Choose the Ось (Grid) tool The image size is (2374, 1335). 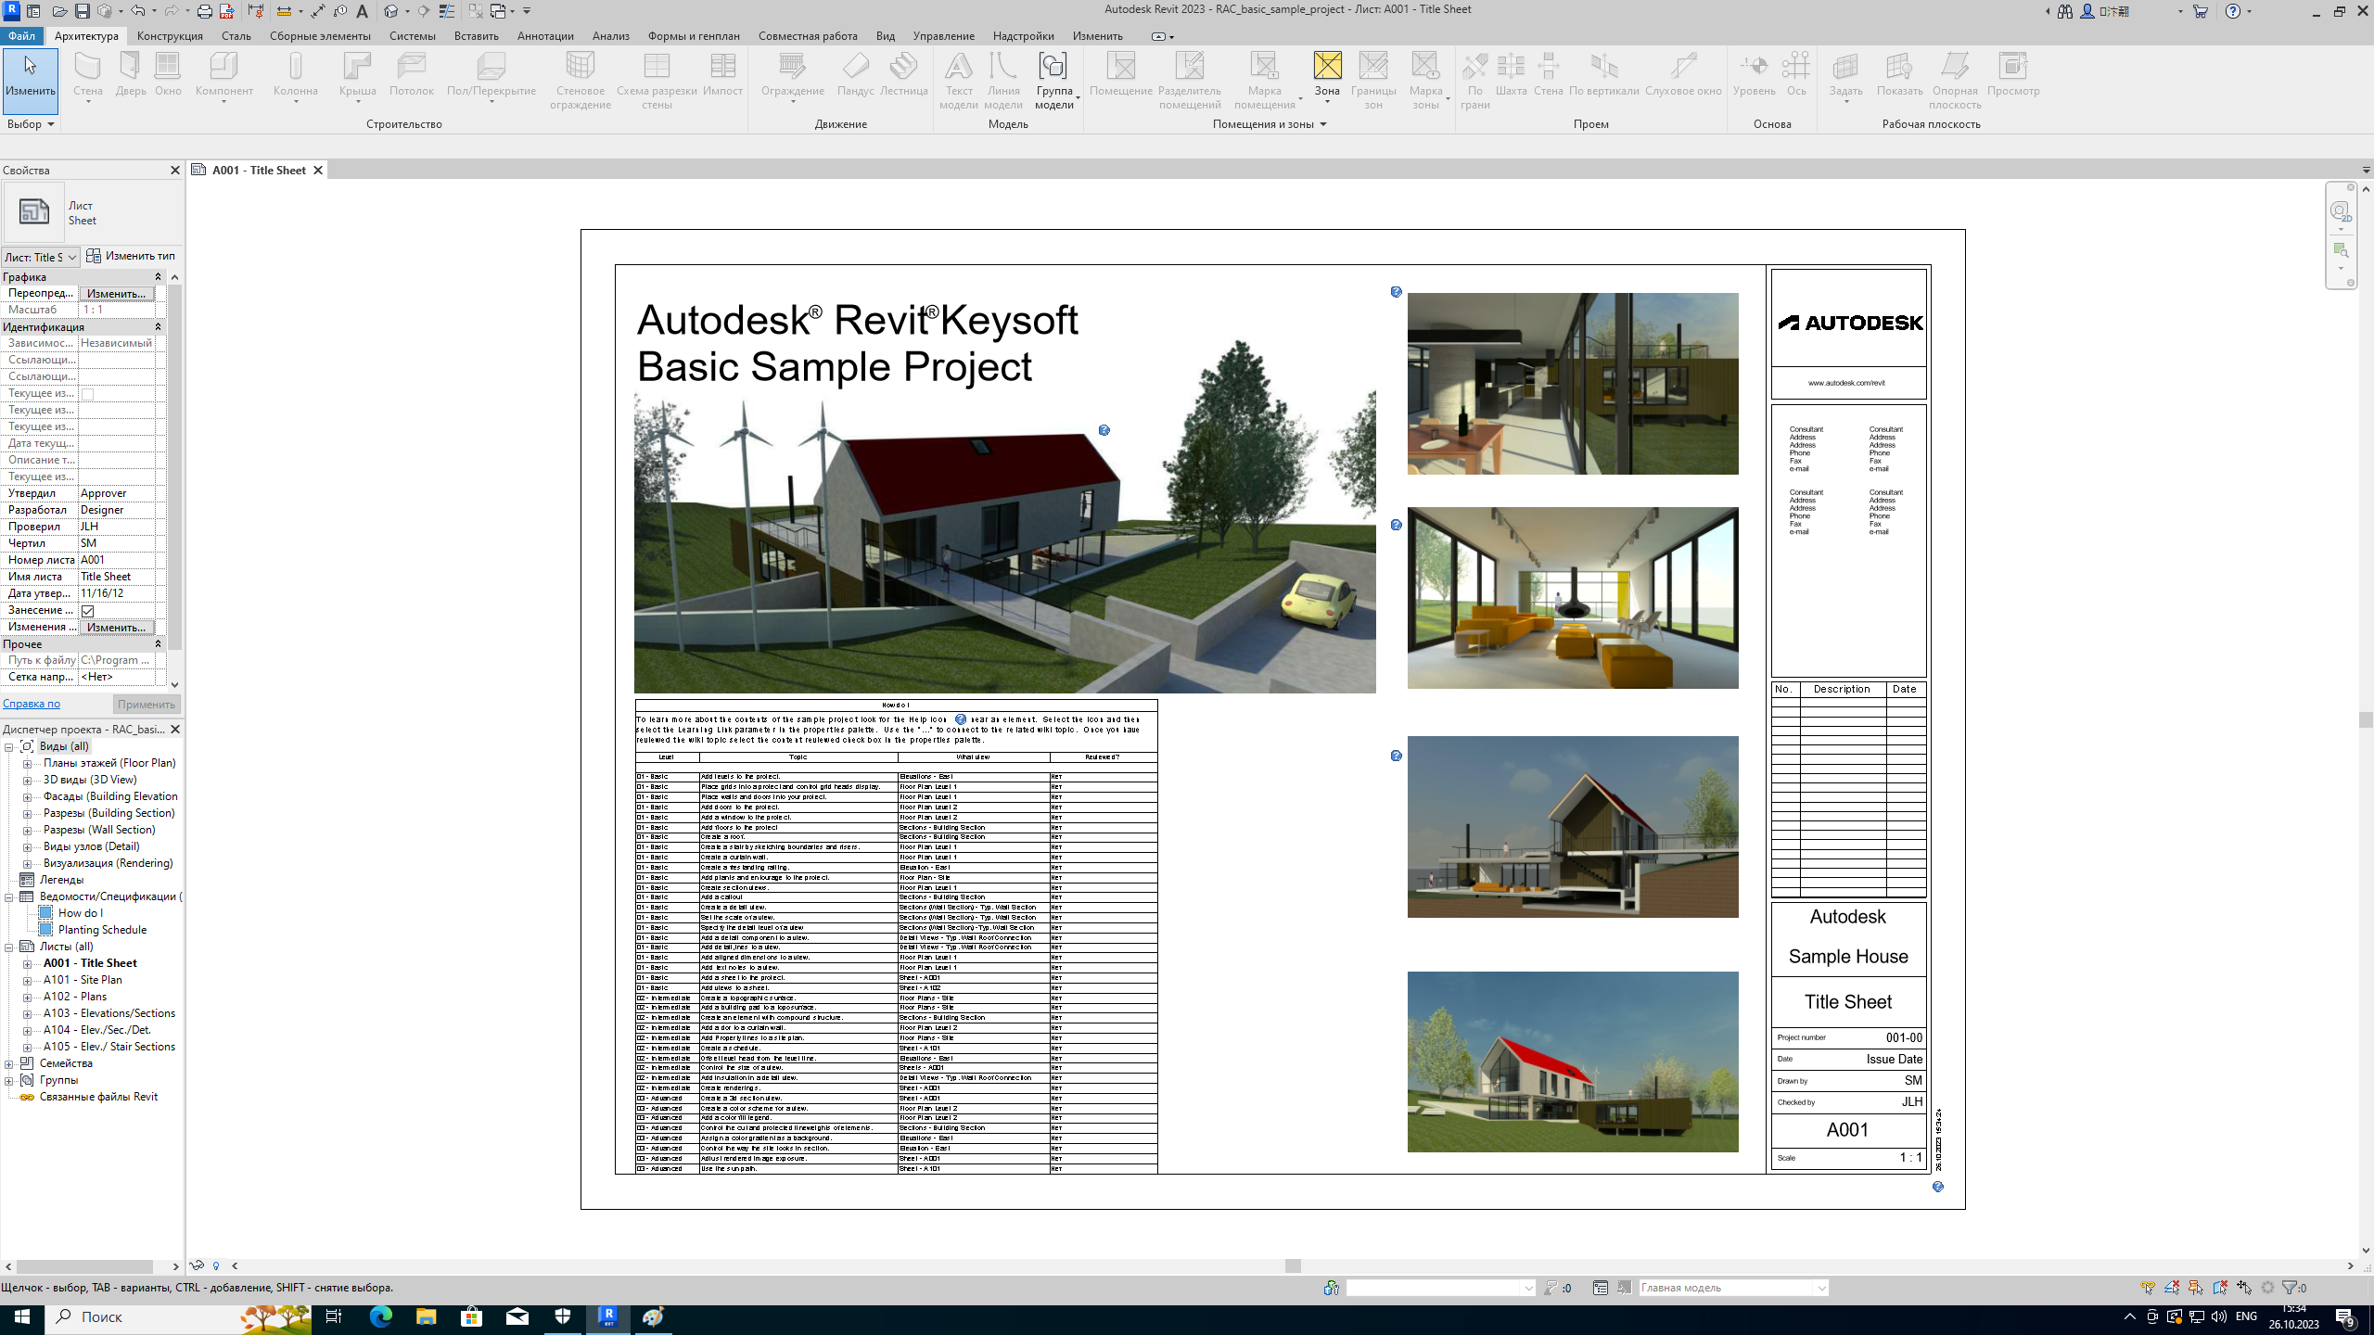coord(1796,74)
